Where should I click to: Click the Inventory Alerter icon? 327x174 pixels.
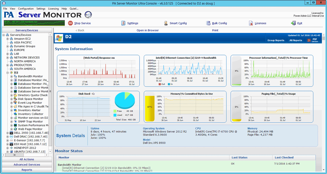(16, 110)
